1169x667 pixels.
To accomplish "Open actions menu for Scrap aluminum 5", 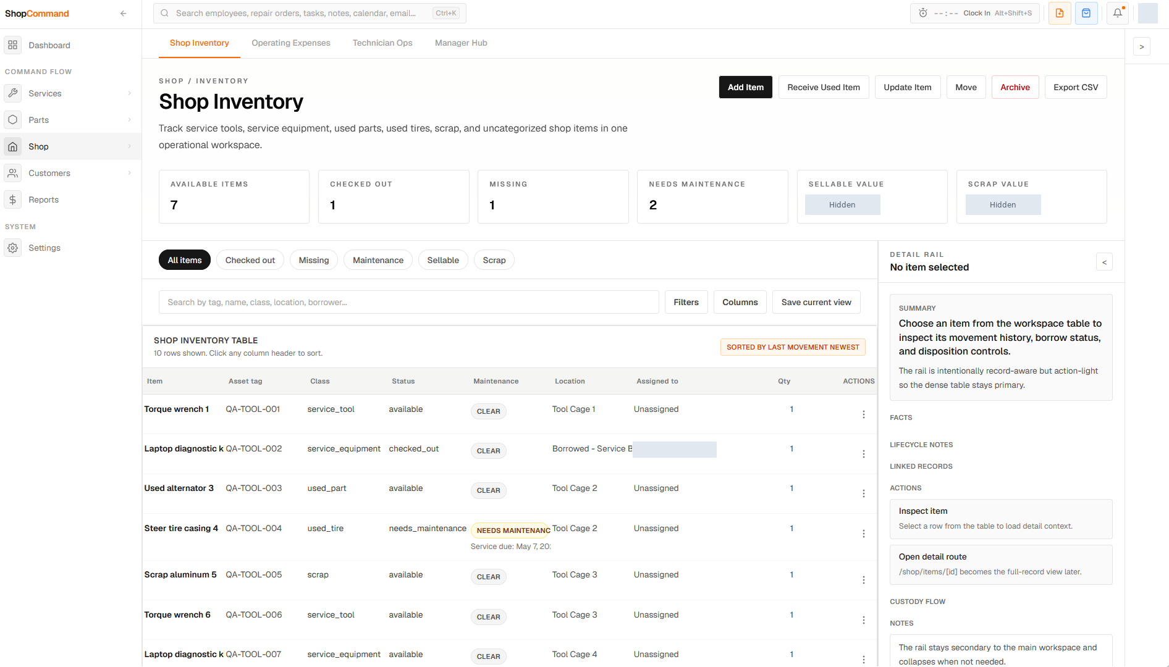I will tap(863, 580).
